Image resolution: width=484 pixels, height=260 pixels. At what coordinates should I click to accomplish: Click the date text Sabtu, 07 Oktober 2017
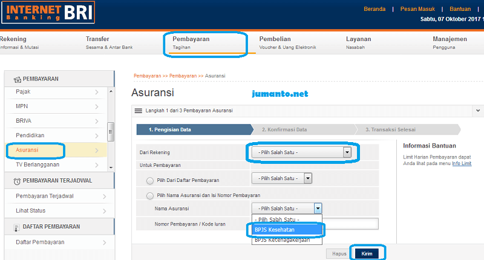[x=450, y=19]
